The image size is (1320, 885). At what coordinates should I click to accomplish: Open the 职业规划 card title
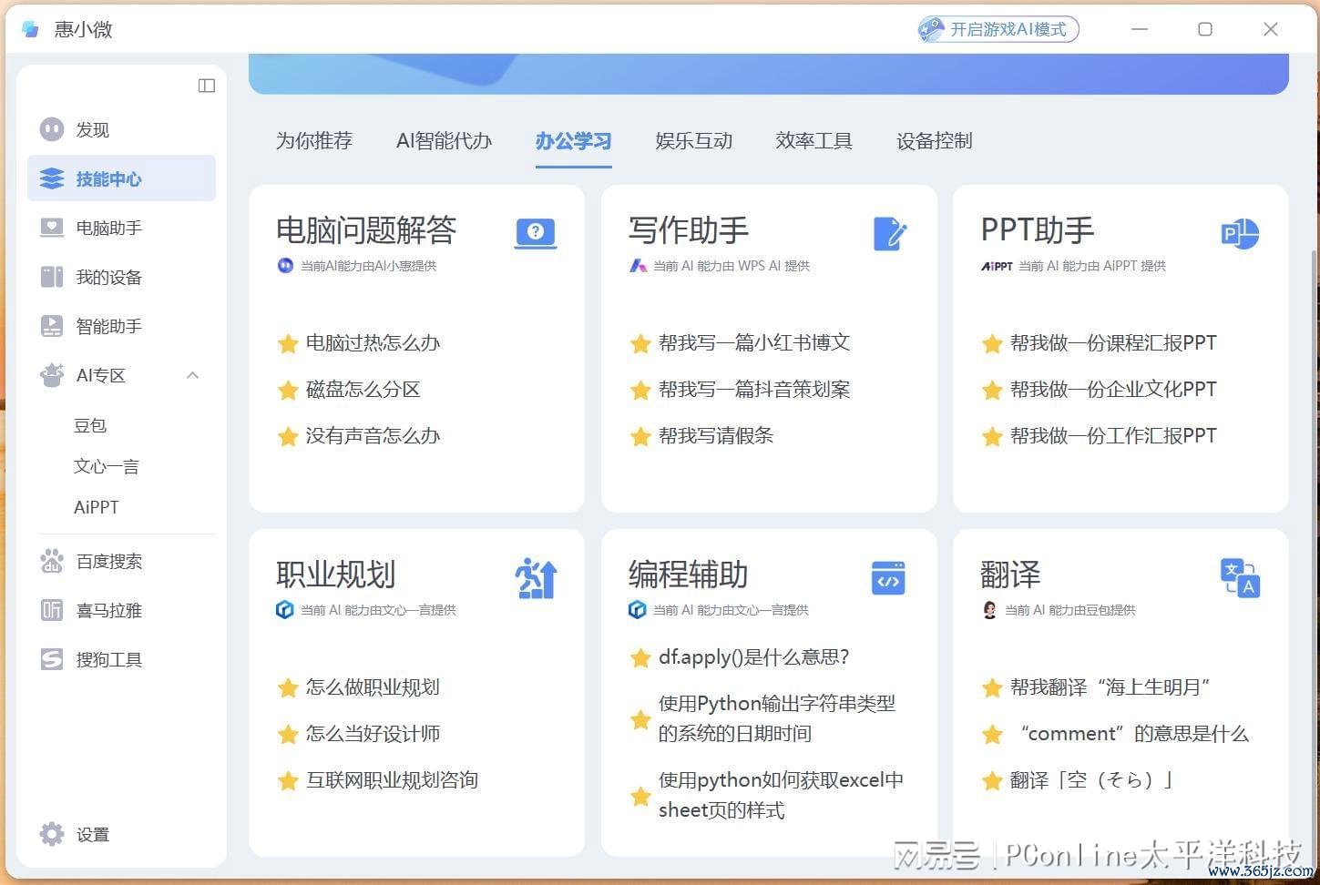click(x=336, y=575)
